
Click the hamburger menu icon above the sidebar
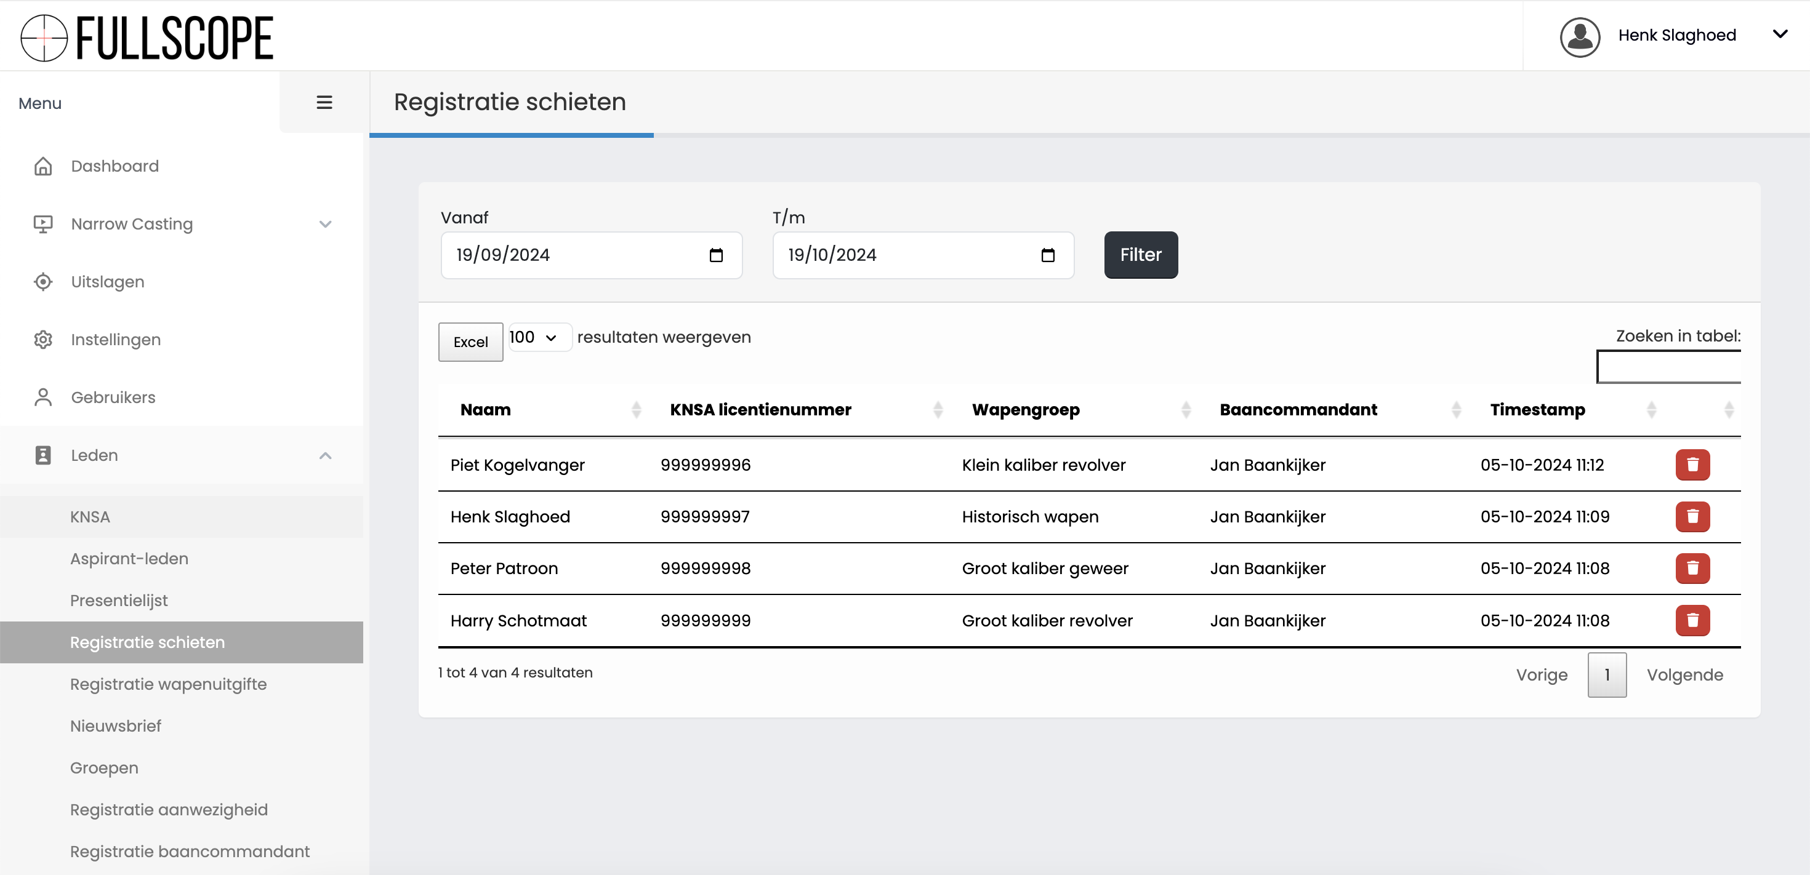coord(324,102)
